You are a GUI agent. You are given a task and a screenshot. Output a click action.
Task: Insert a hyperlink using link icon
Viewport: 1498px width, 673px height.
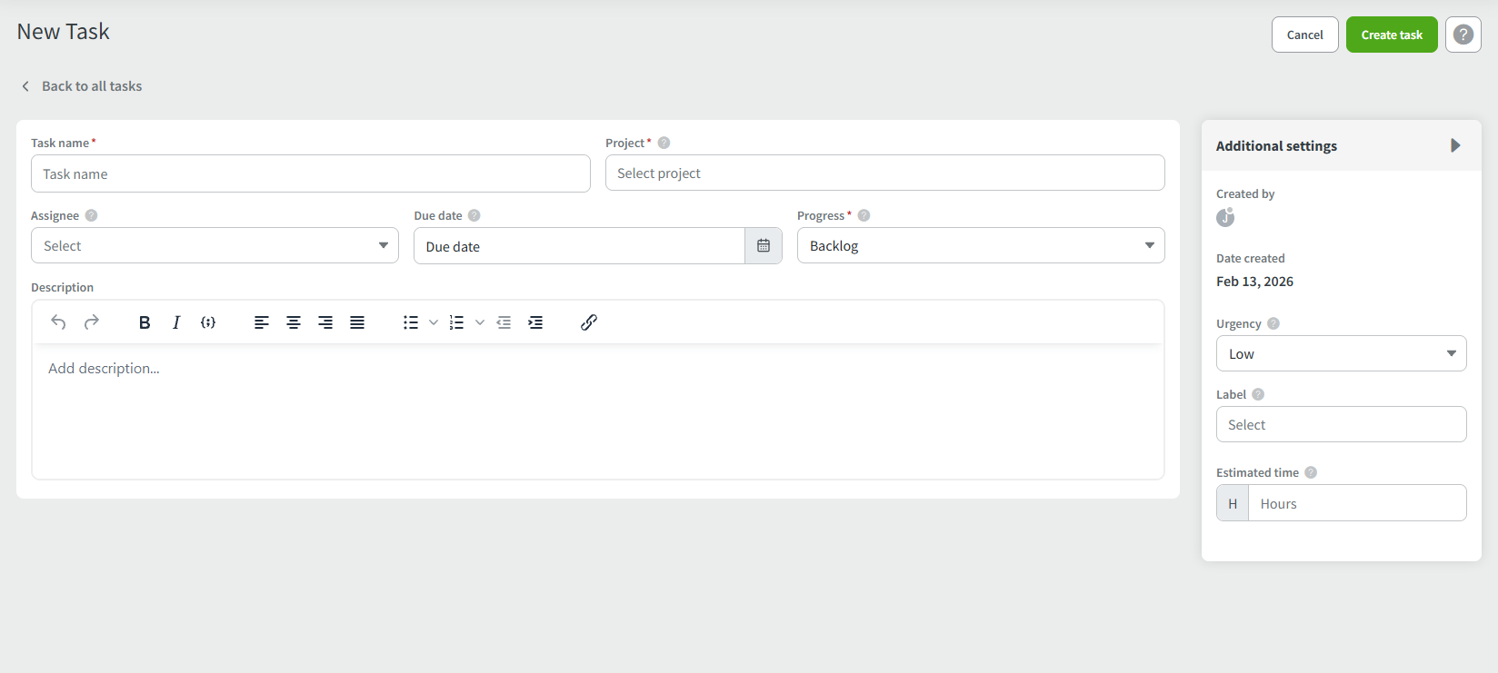point(589,322)
